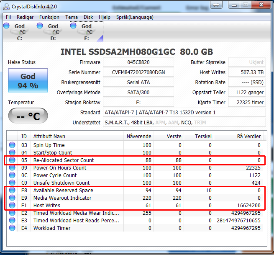Image resolution: width=274 pixels, height=255 pixels.
Task: Open the Fil menu
Action: click(x=8, y=17)
